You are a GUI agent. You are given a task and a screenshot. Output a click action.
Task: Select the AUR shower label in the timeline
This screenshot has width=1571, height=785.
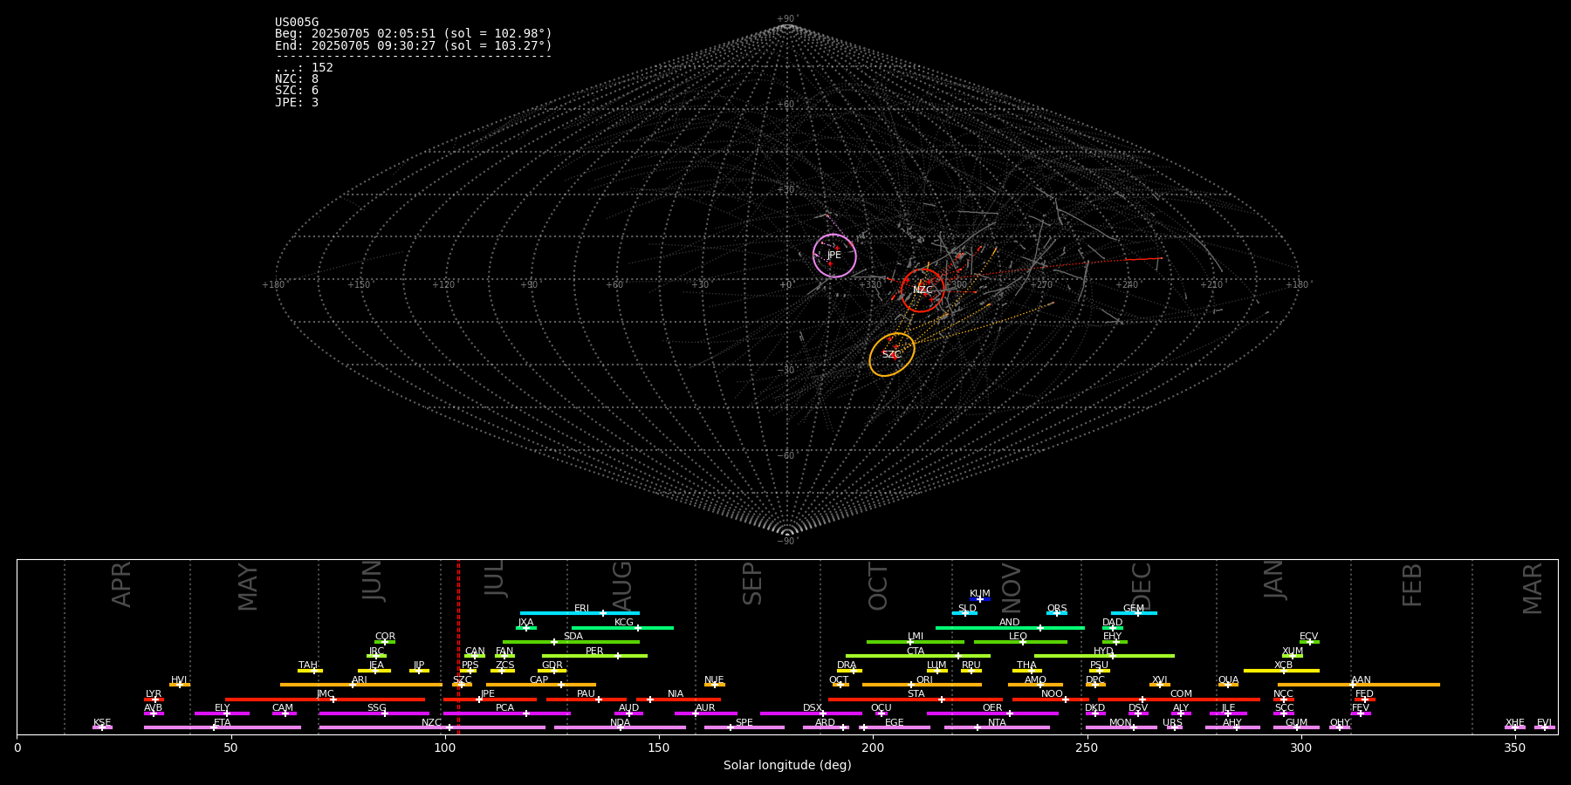pos(705,708)
